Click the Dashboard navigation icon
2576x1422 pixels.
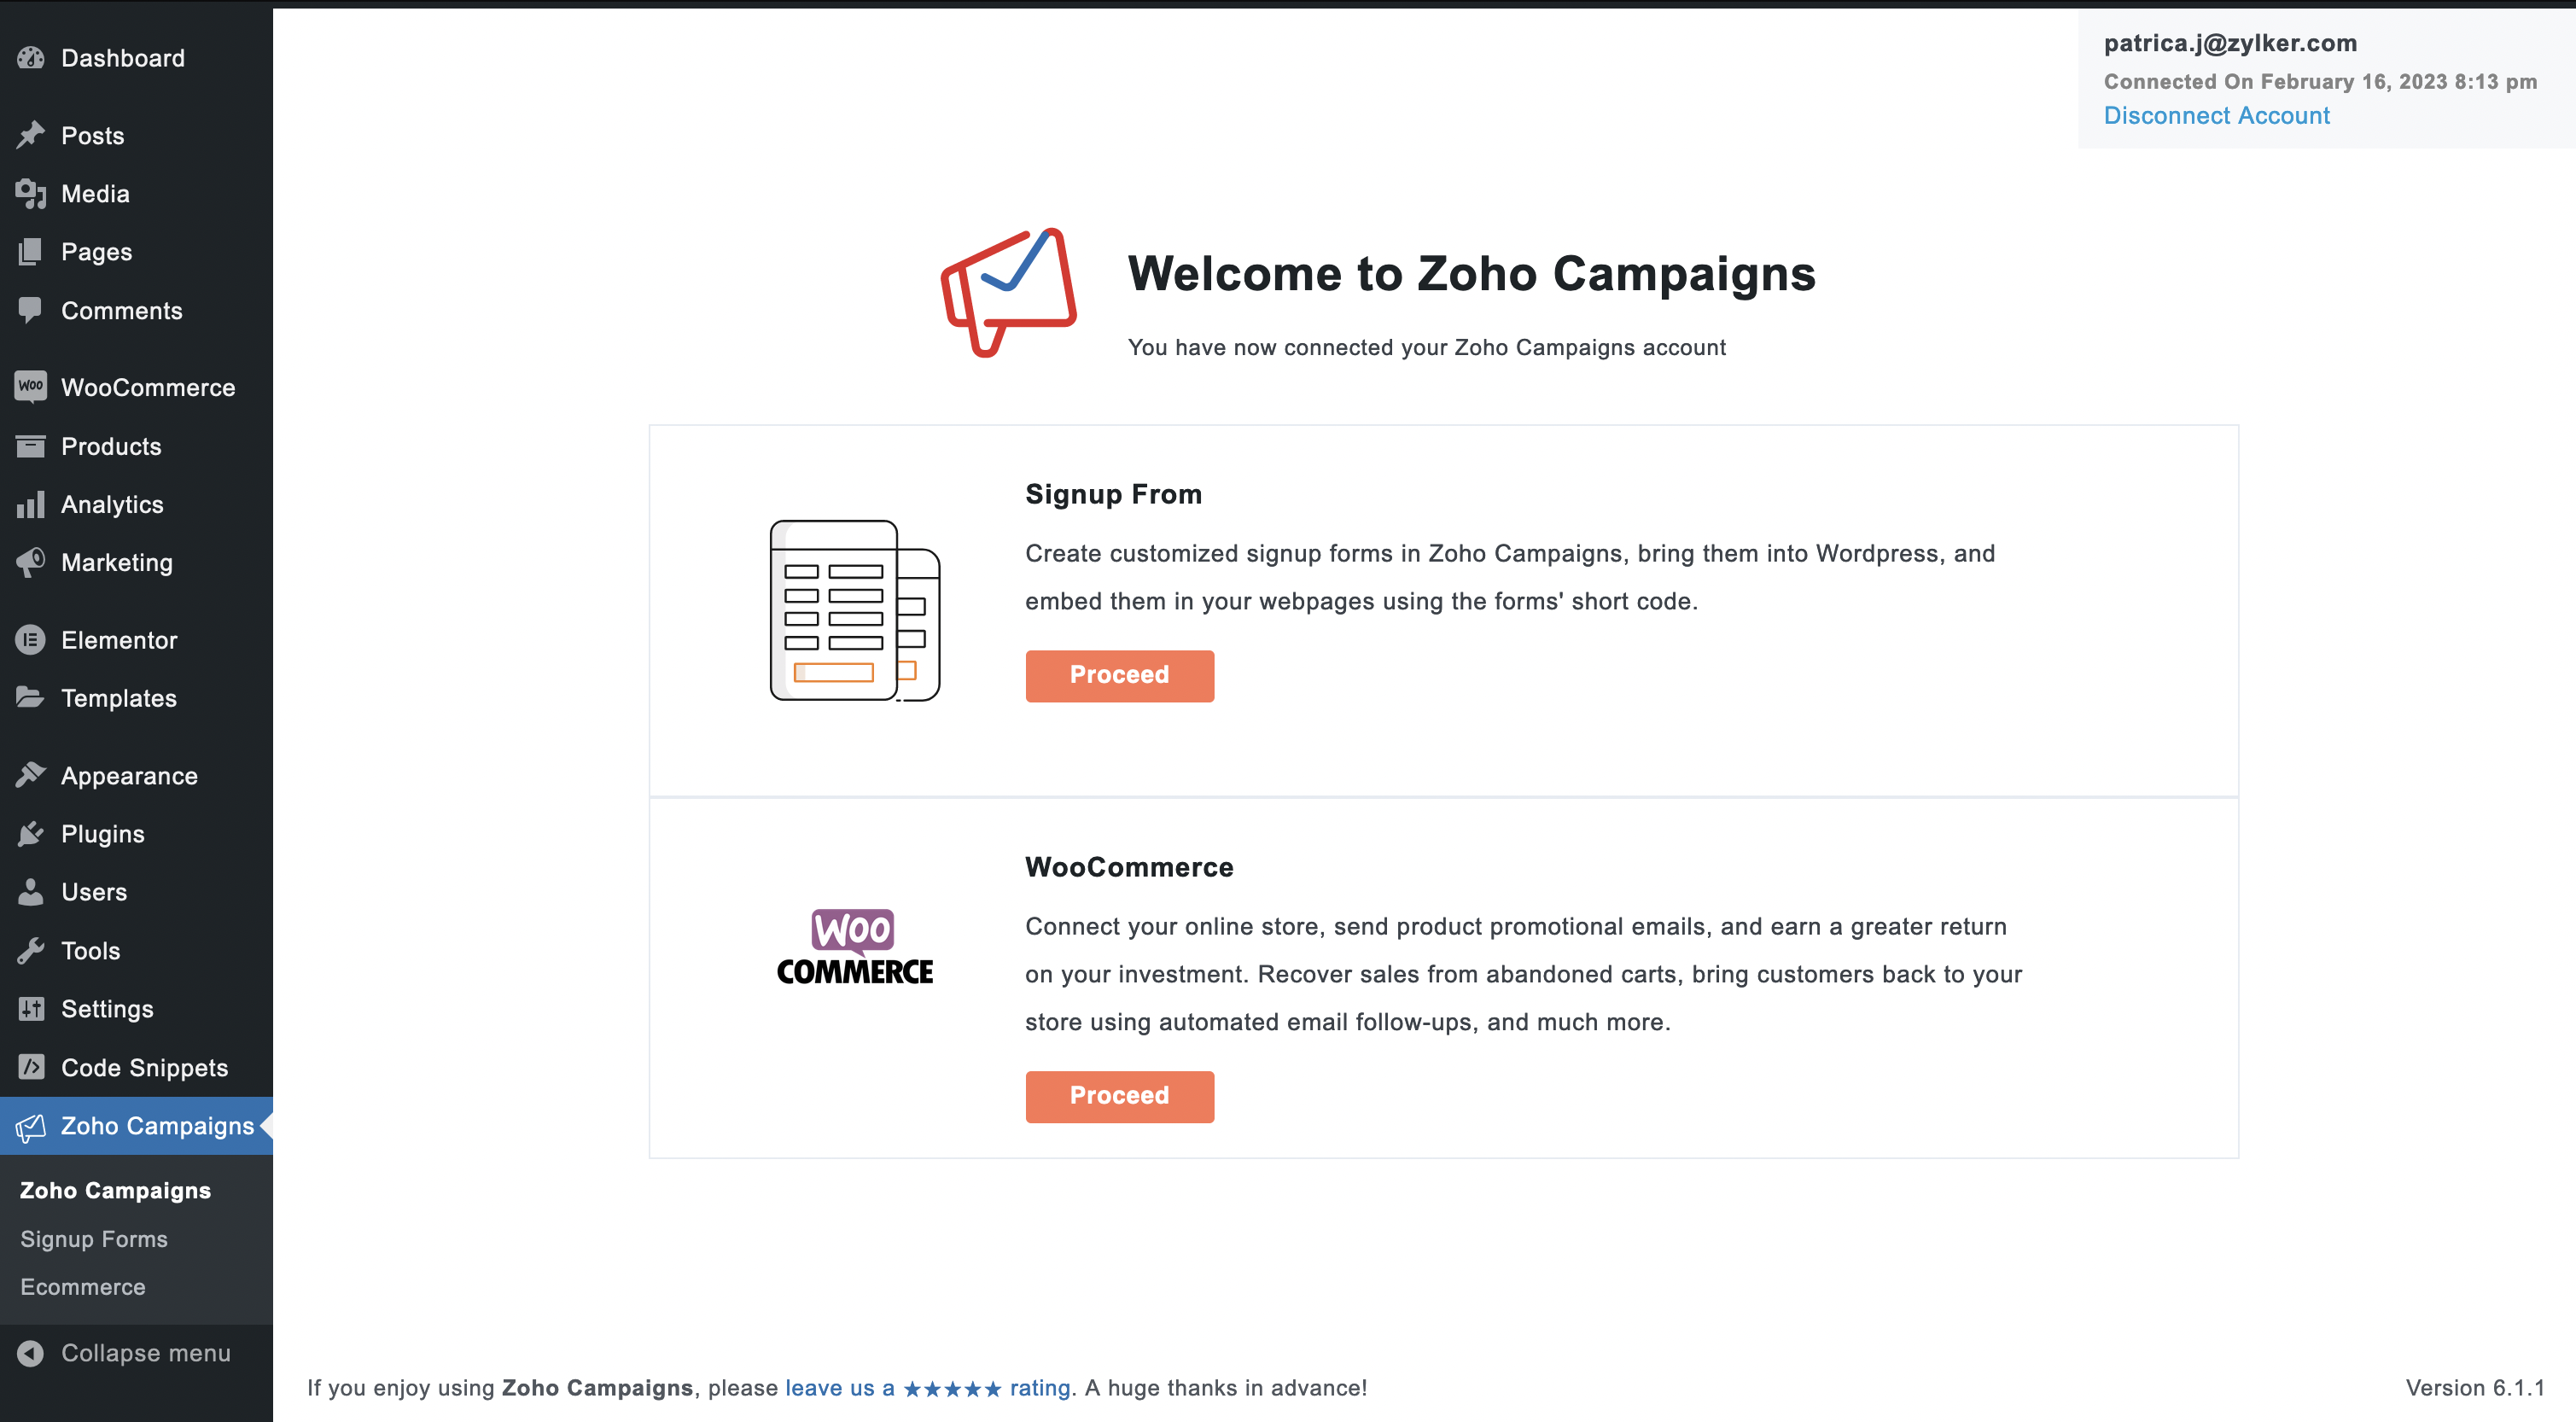point(33,58)
